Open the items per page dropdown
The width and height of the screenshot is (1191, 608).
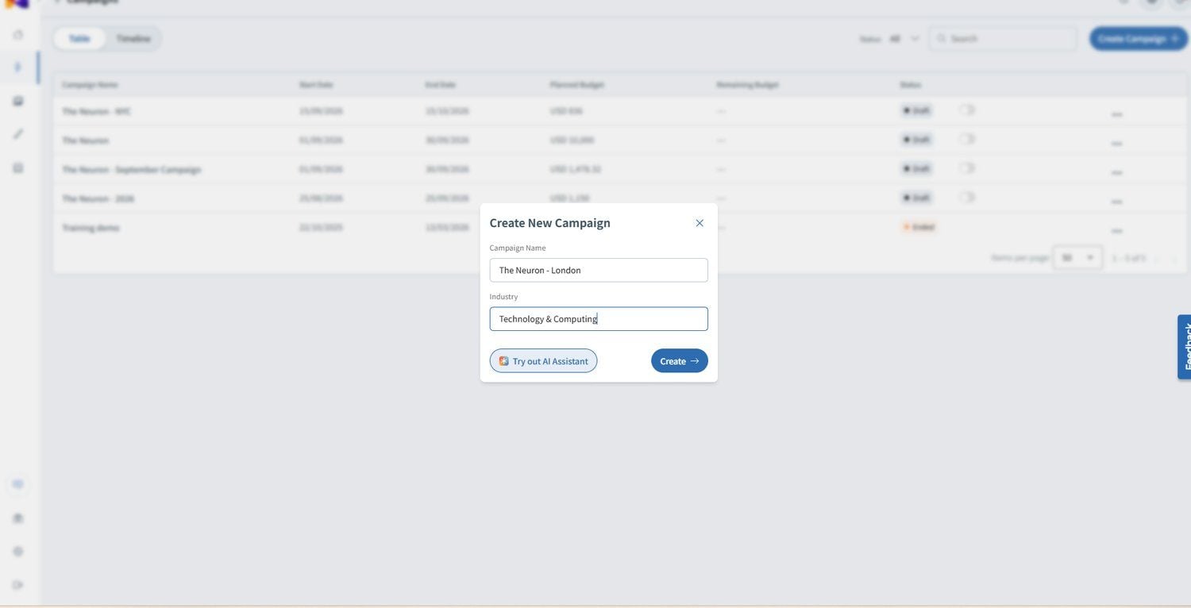1077,258
